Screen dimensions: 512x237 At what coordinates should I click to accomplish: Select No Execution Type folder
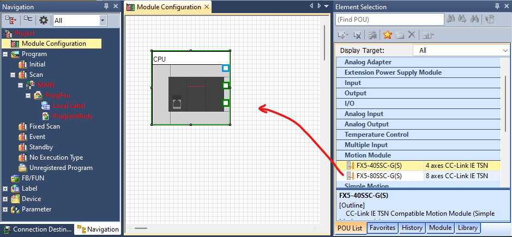pos(56,157)
